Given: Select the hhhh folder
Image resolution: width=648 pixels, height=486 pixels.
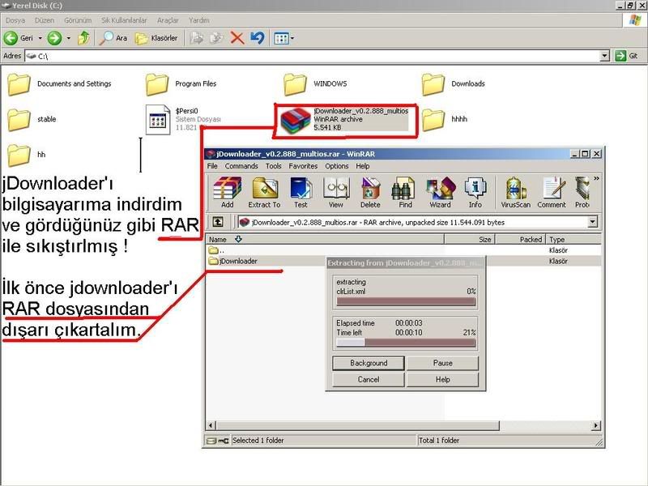Looking at the screenshot, I should tap(445, 119).
